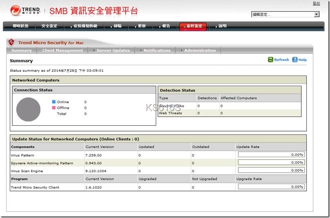The height and width of the screenshot is (218, 330).
Task: Click the Total count value 0
Action: click(85, 113)
